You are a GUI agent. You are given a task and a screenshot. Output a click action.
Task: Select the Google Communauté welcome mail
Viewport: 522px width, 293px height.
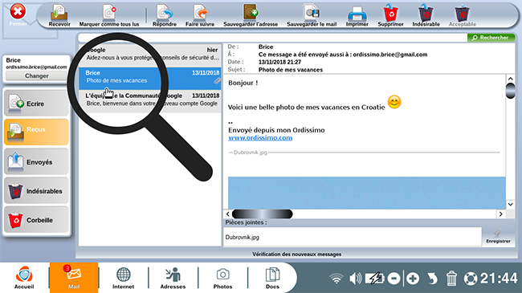(x=150, y=101)
